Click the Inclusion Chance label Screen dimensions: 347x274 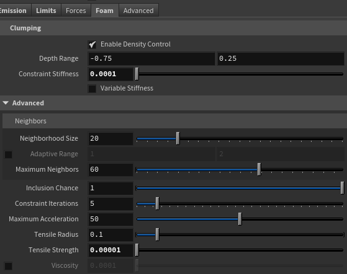point(52,188)
